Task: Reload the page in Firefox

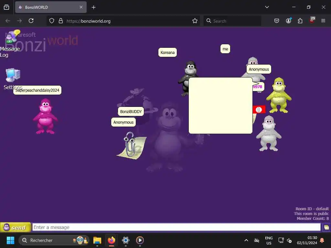Action: tap(31, 21)
